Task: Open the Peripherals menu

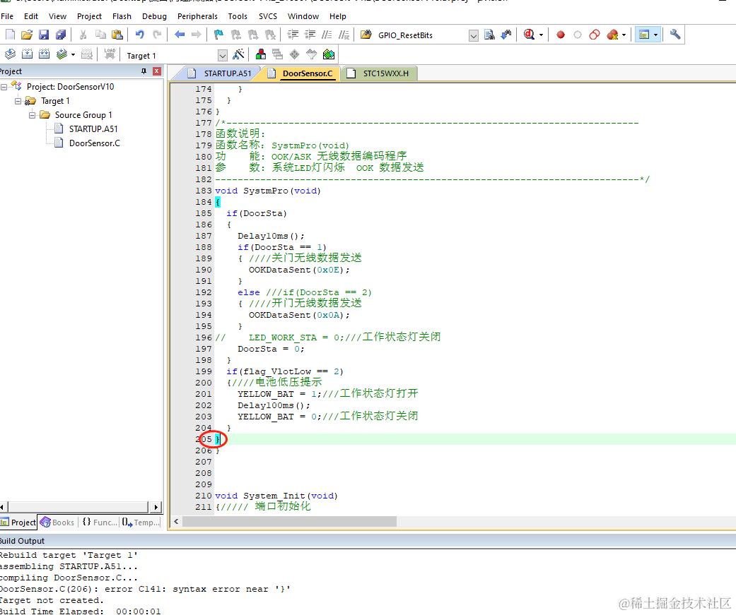Action: [198, 16]
